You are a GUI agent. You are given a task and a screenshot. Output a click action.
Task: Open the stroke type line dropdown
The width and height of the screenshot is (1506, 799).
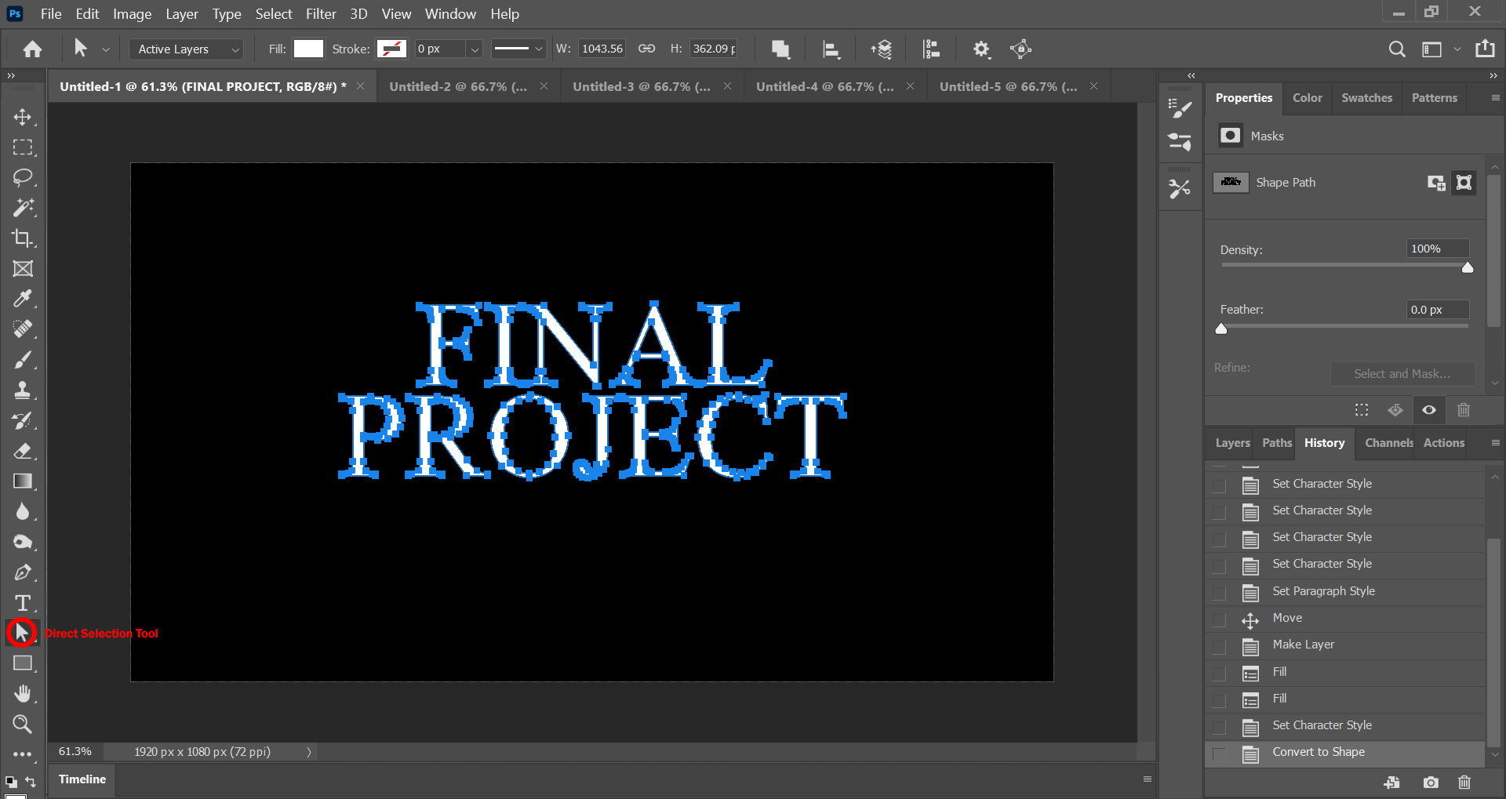pyautogui.click(x=518, y=49)
